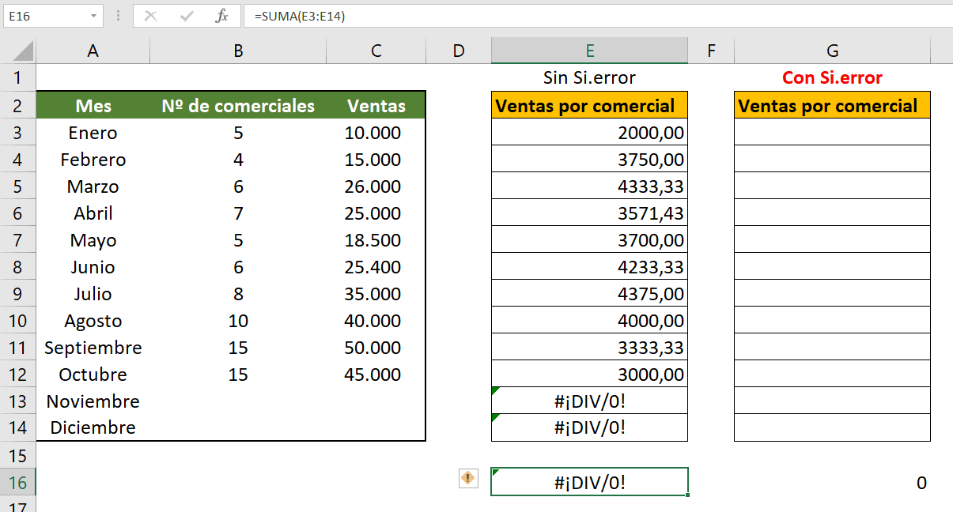Click 'Ventas por comercial' header in column E
953x512 pixels.
pos(589,105)
